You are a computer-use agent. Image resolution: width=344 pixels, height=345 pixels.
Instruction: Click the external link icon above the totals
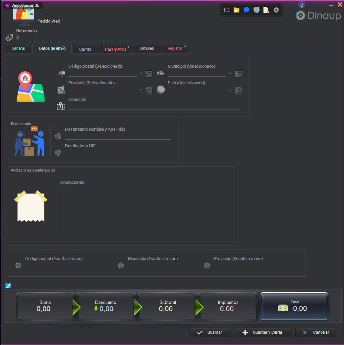(x=8, y=286)
